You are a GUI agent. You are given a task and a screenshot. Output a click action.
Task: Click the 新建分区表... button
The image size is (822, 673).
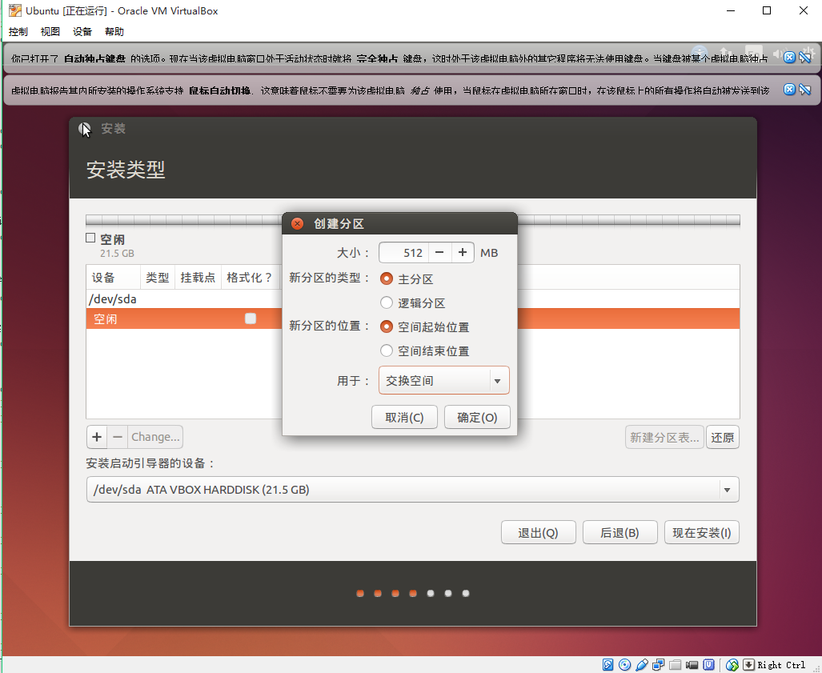pyautogui.click(x=664, y=437)
